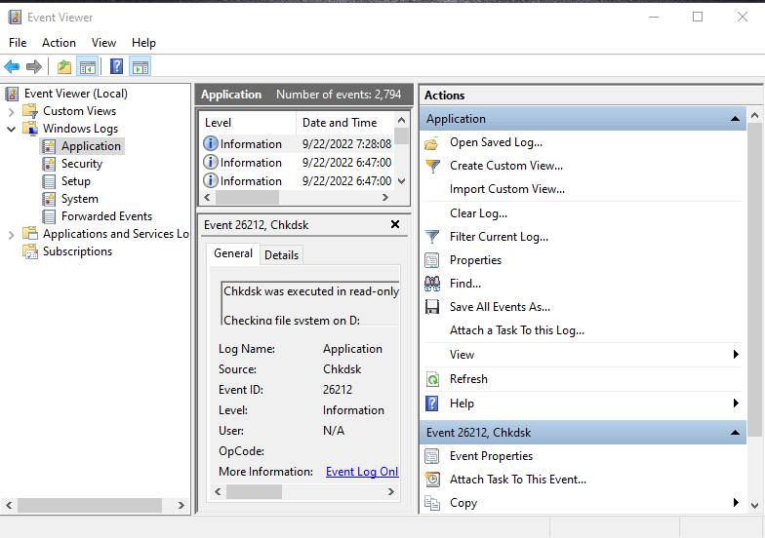This screenshot has height=538, width=765.
Task: Toggle the Show/Hide Action Pane icon
Action: [141, 66]
